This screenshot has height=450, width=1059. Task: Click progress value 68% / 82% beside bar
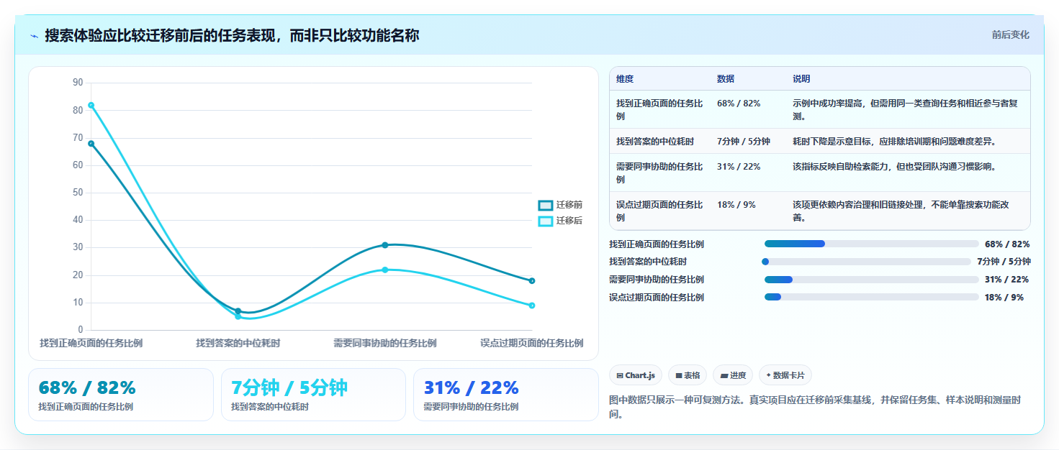click(1007, 244)
